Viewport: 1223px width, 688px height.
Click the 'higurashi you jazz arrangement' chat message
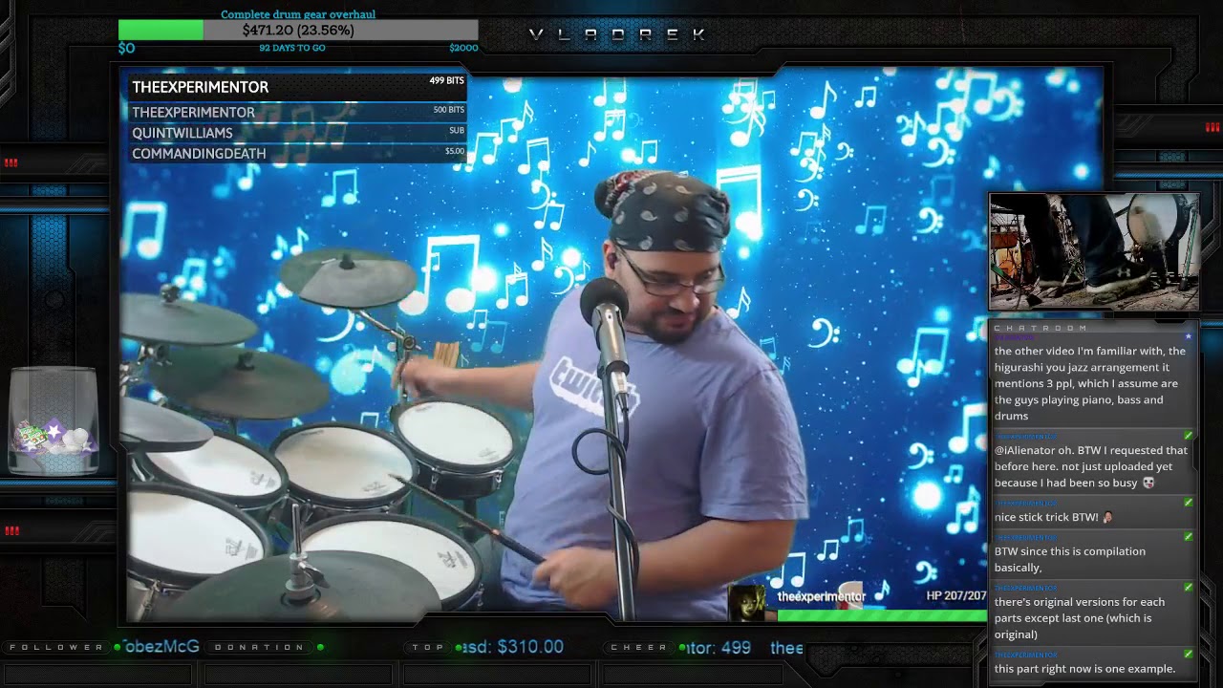click(1090, 383)
